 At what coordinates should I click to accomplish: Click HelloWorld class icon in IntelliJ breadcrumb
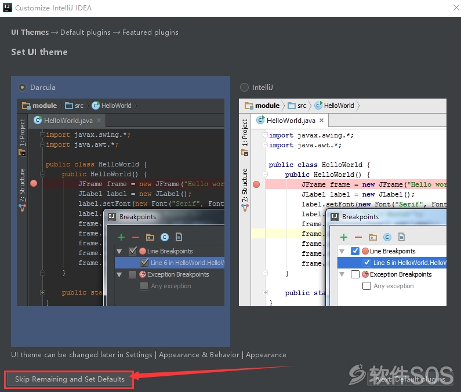pyautogui.click(x=318, y=106)
